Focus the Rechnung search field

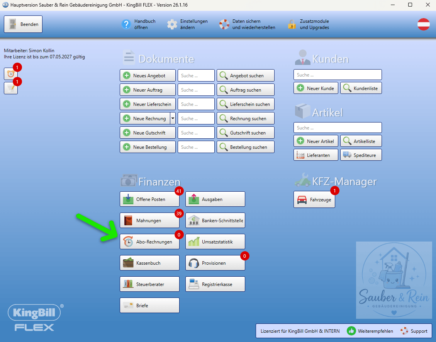(196, 118)
